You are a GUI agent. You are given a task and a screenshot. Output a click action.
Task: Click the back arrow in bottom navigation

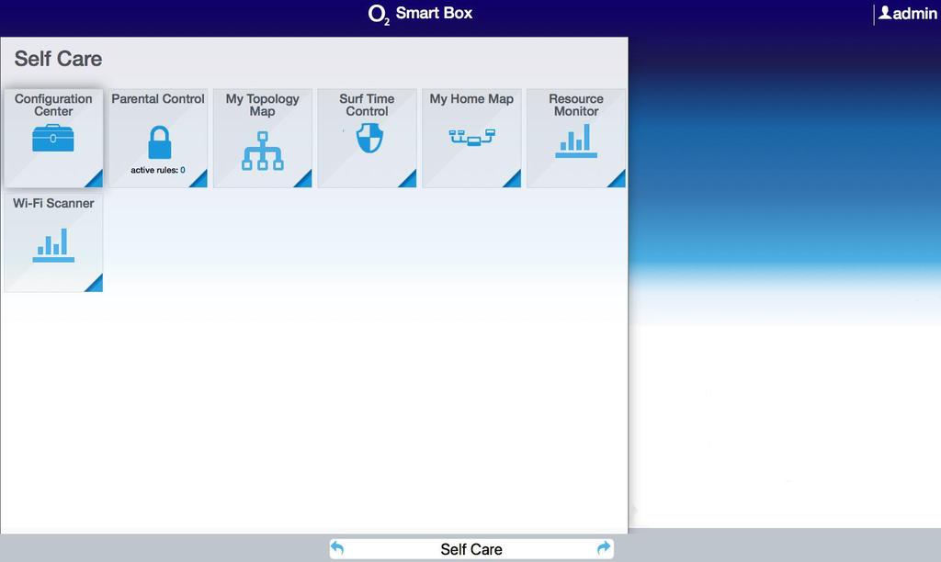click(x=337, y=547)
